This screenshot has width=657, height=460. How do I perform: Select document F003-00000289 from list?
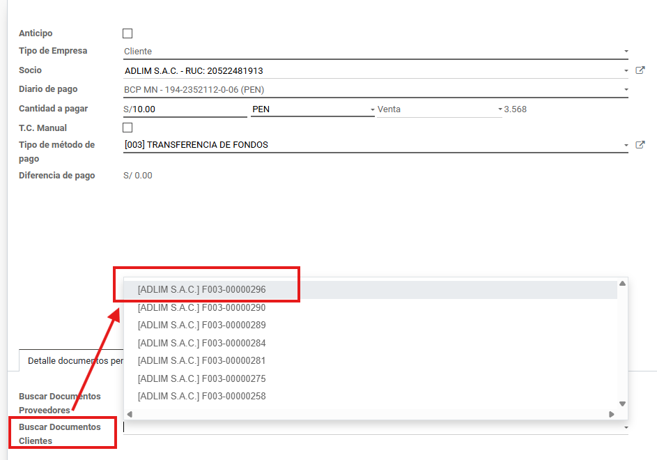click(x=202, y=325)
